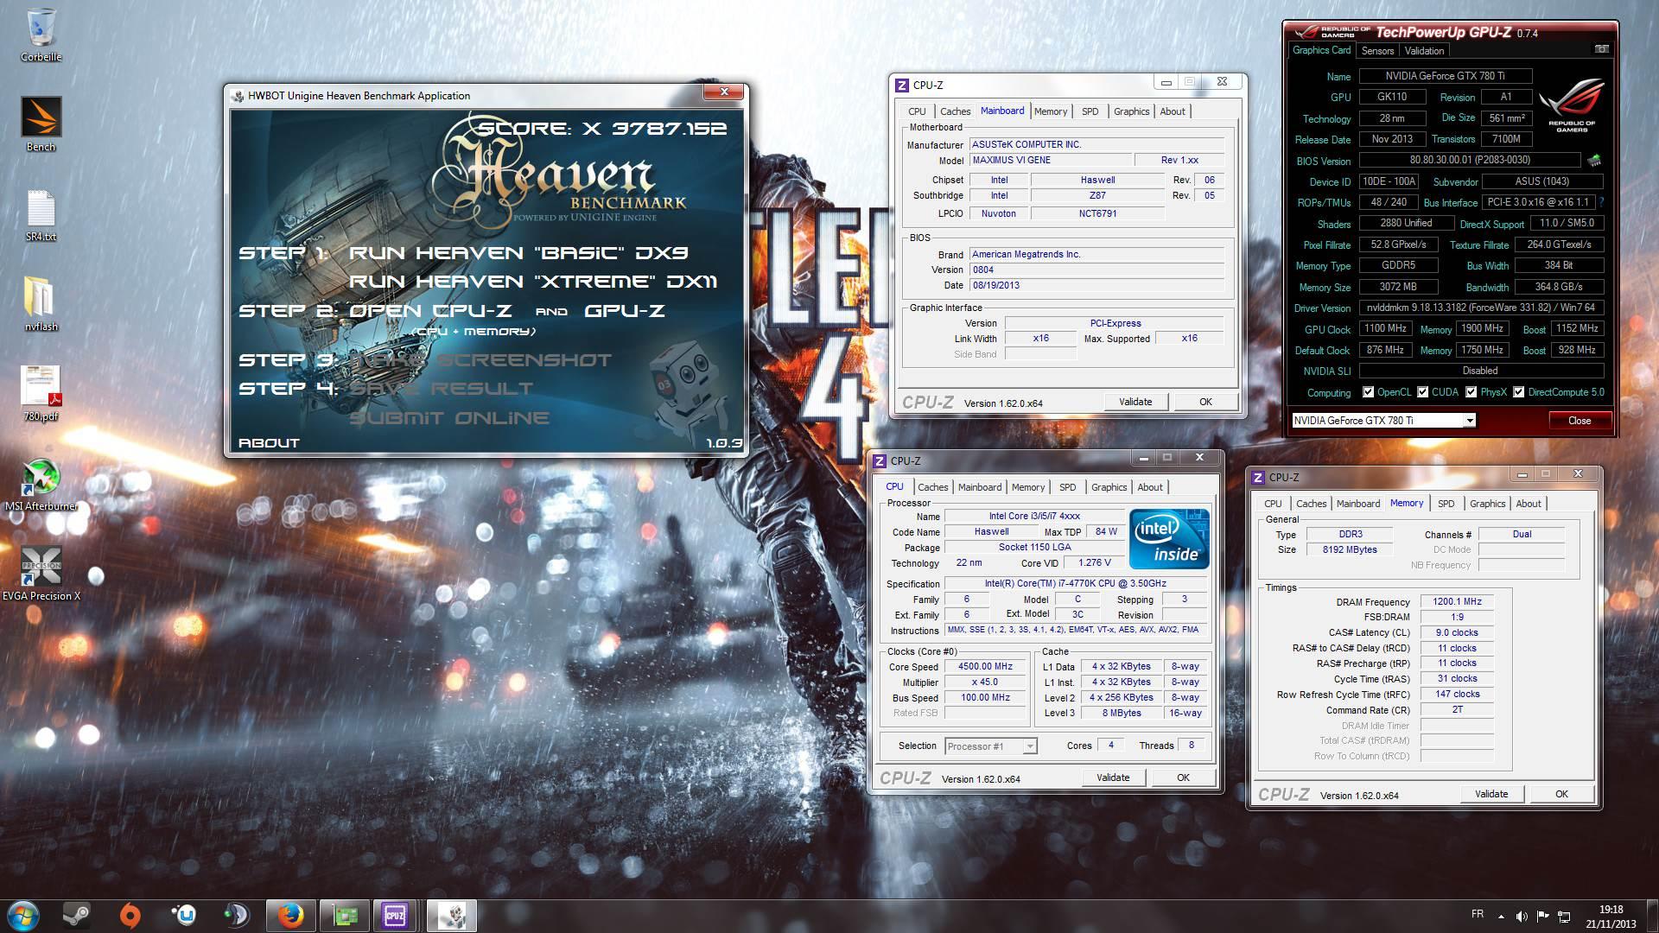Screen dimensions: 1659x933
Task: Select the 780.pdf desktop icon
Action: coord(41,394)
